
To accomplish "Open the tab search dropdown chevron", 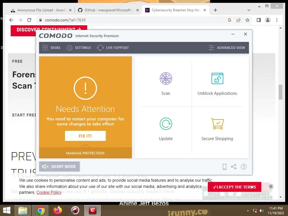I will pyautogui.click(x=249, y=10).
